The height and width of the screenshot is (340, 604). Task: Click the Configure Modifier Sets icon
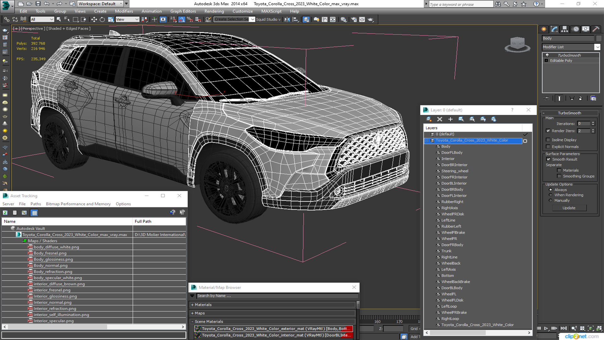coord(593,99)
